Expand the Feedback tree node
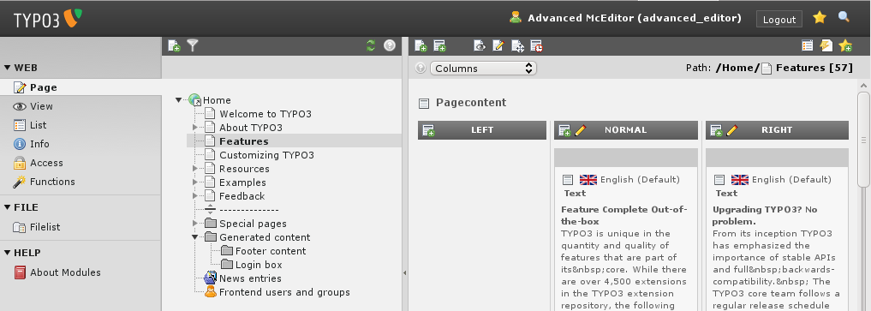This screenshot has width=871, height=311. coord(195,196)
